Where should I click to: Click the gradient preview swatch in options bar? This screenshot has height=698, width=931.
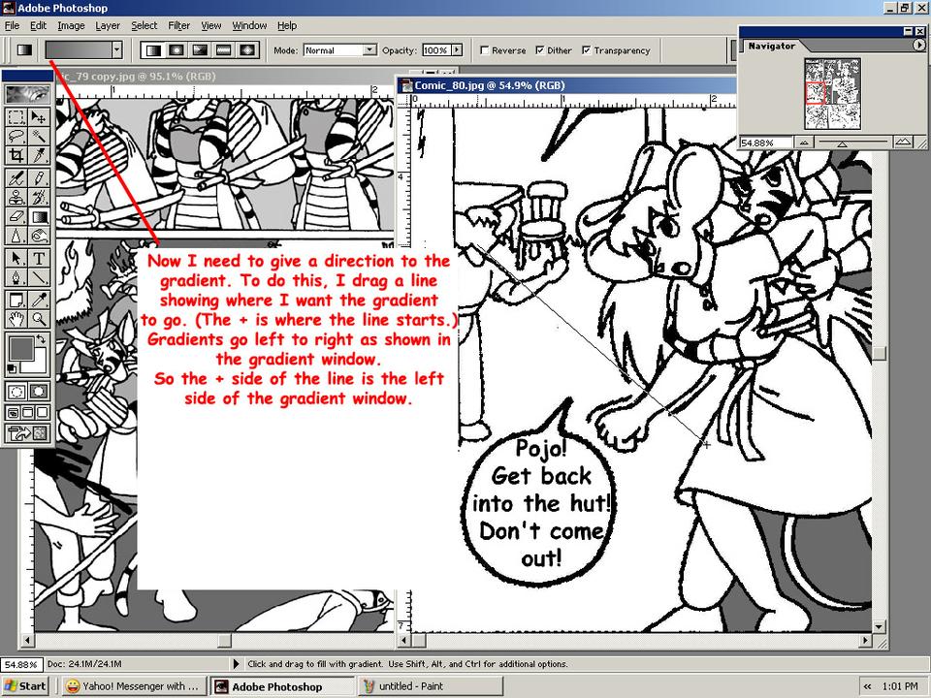point(79,49)
